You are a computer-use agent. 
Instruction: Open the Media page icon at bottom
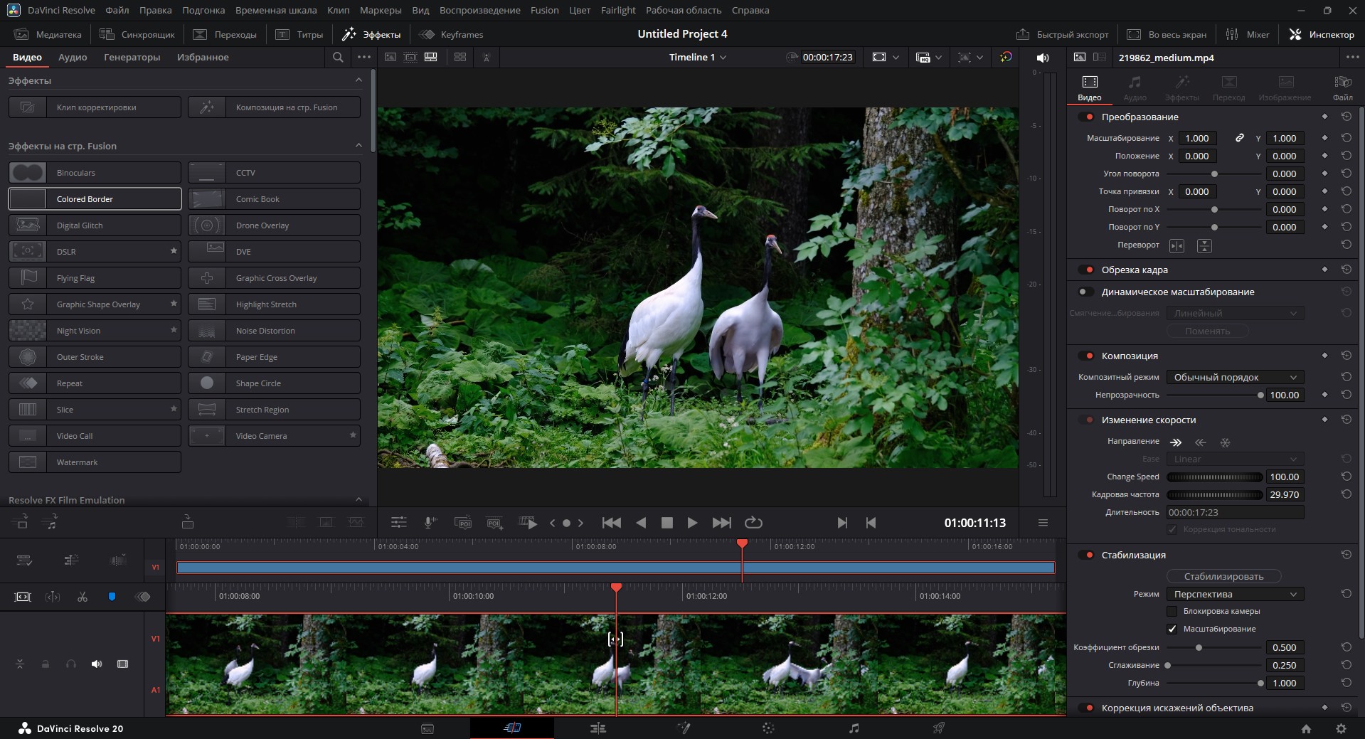point(427,728)
